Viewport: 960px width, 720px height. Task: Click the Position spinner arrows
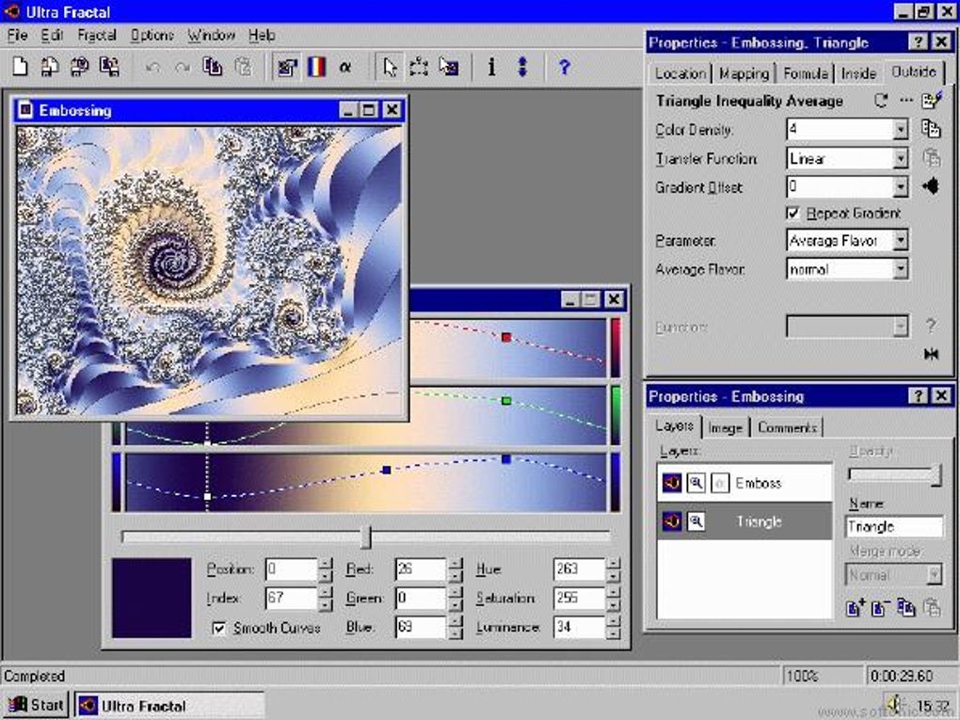pyautogui.click(x=326, y=569)
